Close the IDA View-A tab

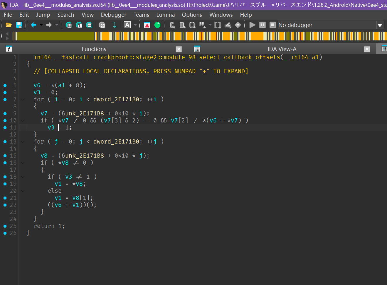point(367,49)
